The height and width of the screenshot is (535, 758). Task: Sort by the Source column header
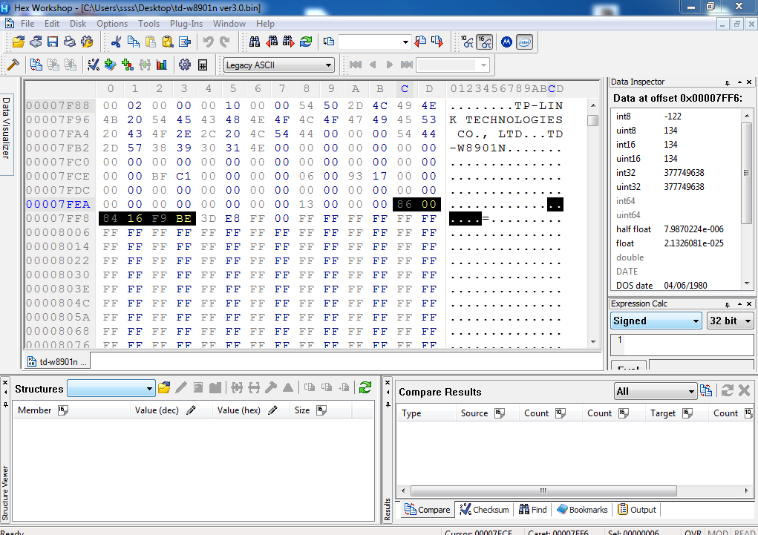tap(487, 413)
